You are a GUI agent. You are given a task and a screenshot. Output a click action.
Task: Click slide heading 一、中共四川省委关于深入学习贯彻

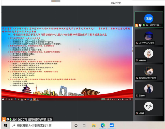pos(57,35)
